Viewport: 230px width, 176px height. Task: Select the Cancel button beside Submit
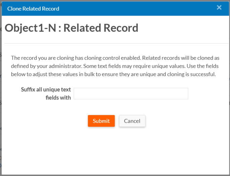pos(132,121)
